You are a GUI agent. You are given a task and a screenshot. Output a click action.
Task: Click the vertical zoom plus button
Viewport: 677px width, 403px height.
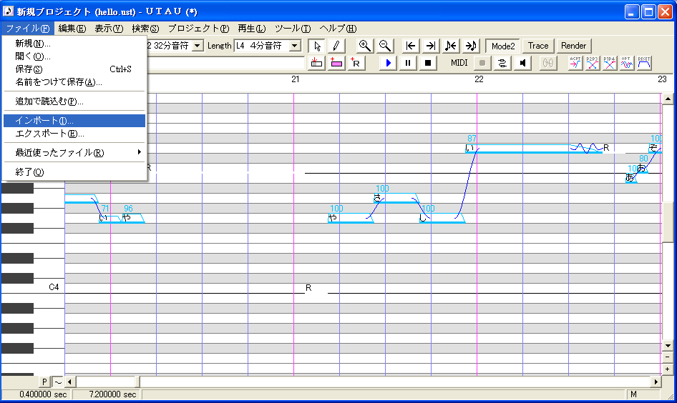click(668, 369)
